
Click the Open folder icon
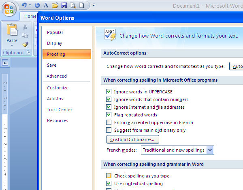click(55, 5)
